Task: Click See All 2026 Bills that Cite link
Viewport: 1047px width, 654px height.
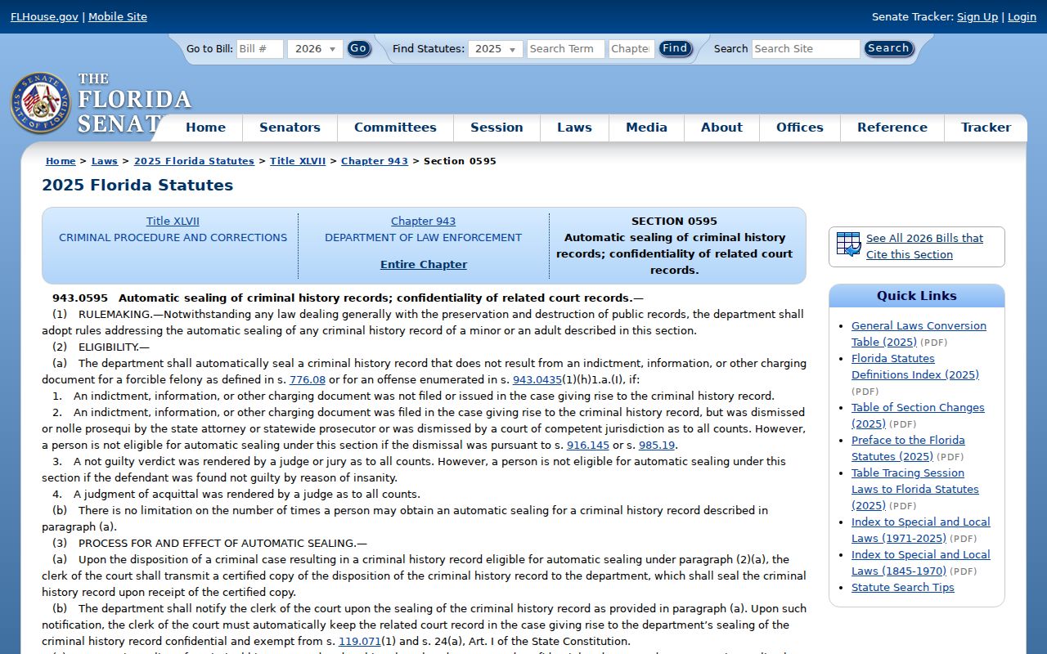Action: pos(924,246)
